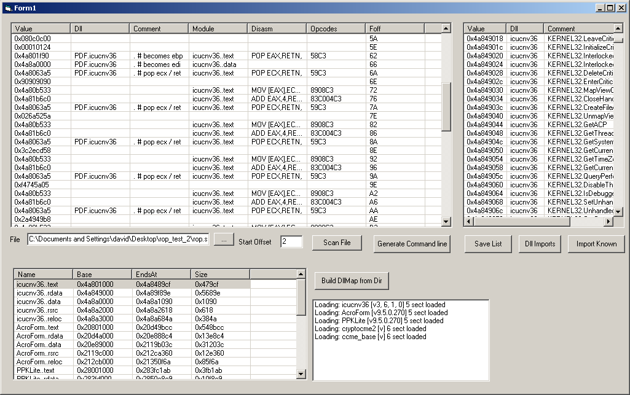
Task: Sort main list by Disasm column
Action: click(277, 28)
